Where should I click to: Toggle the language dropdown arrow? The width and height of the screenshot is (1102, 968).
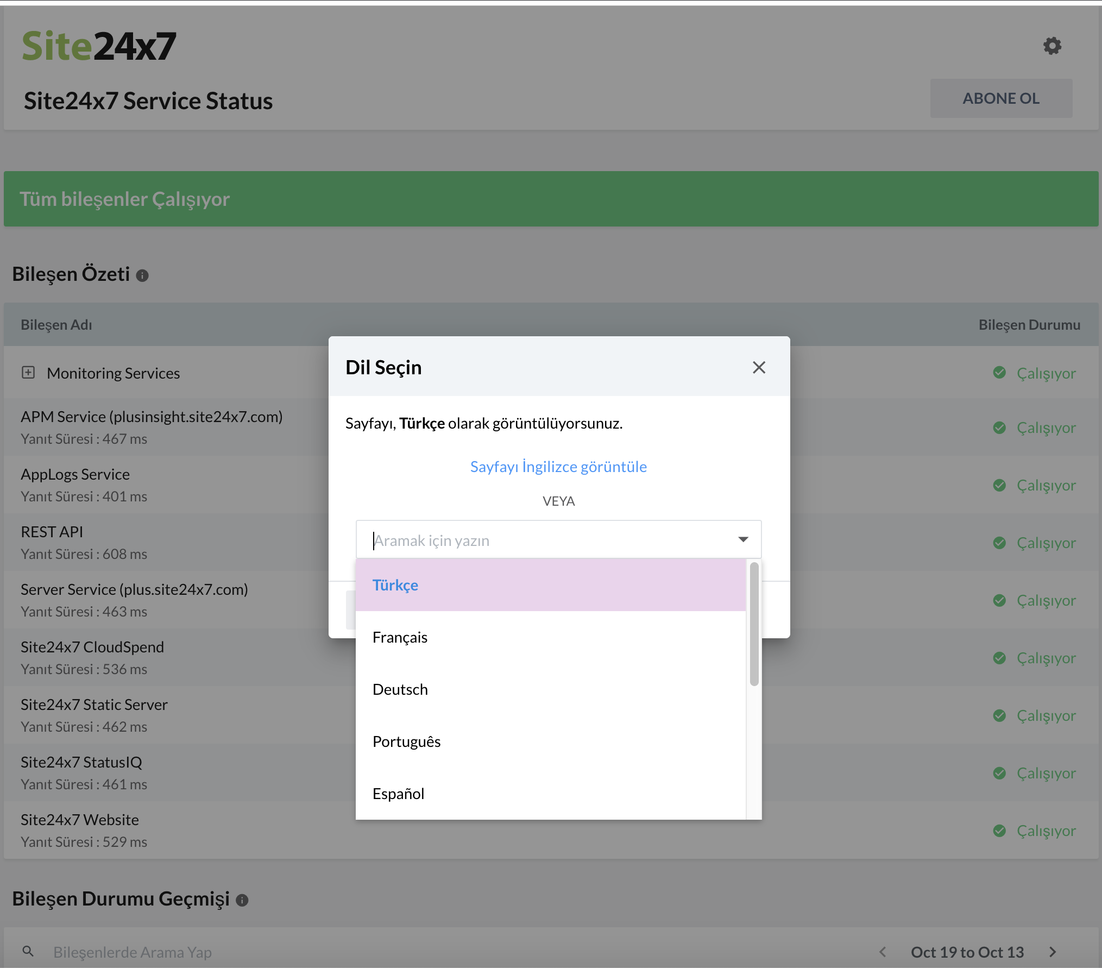[x=743, y=539]
